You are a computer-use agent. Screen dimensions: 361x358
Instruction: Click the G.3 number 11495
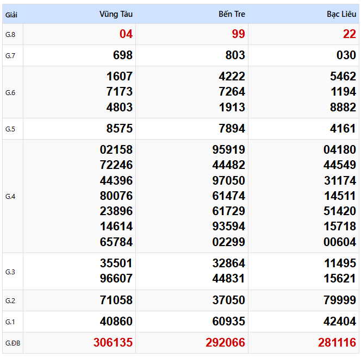(340, 263)
